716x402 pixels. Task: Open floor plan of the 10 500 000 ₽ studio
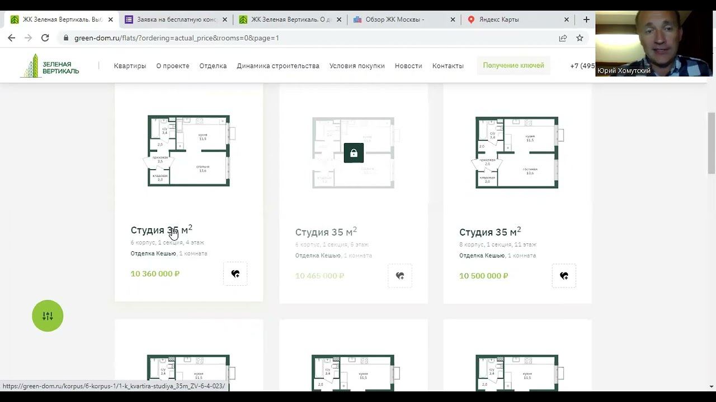click(517, 152)
